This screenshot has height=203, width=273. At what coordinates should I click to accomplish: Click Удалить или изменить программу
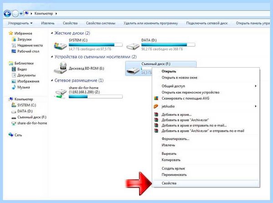[151, 23]
